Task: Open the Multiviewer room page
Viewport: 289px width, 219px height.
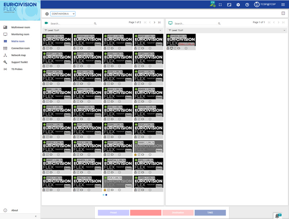Action: tap(20, 27)
